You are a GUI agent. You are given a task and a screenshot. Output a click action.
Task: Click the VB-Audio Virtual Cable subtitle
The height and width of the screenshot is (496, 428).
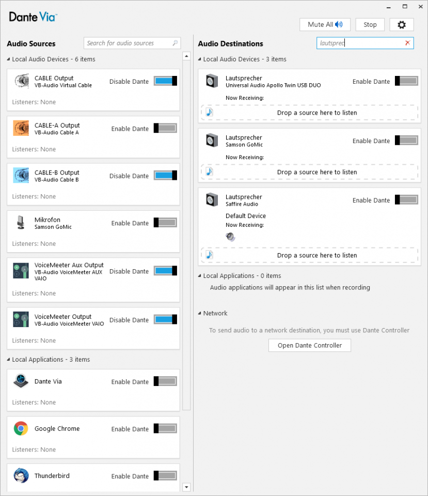pyautogui.click(x=63, y=85)
